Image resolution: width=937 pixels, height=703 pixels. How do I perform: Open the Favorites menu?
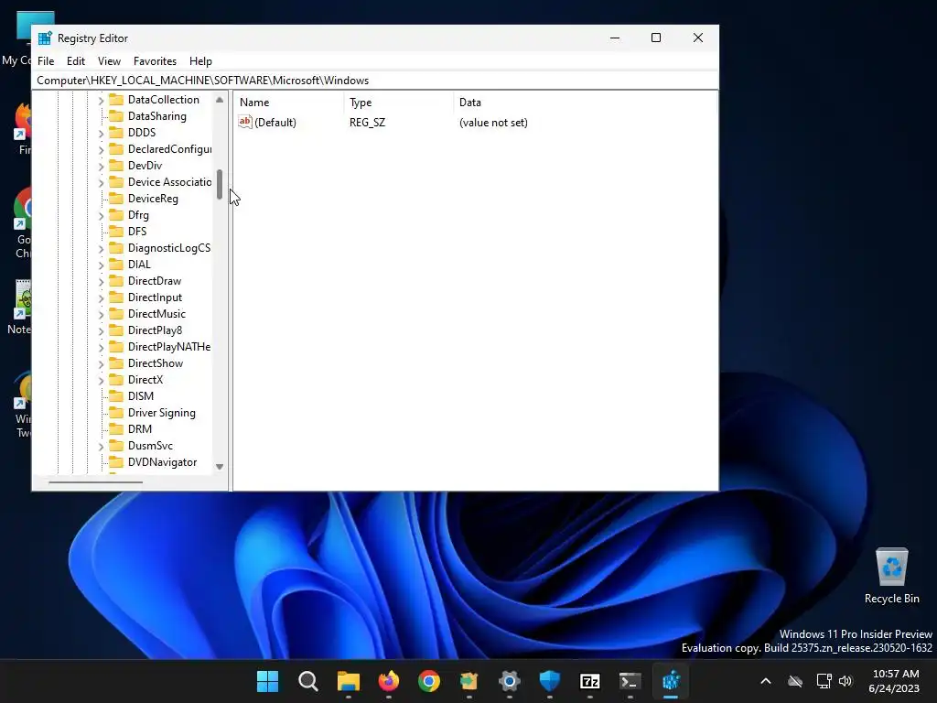[x=155, y=61]
